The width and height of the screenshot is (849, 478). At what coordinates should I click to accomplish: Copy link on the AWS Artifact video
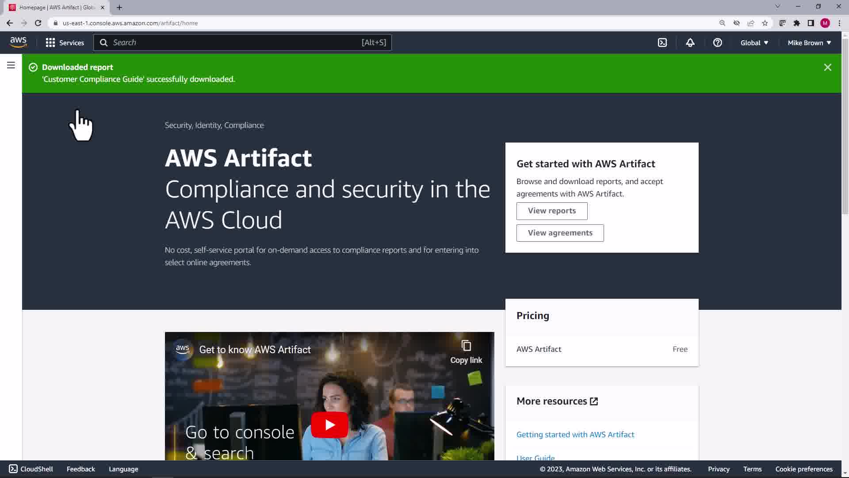point(466,352)
